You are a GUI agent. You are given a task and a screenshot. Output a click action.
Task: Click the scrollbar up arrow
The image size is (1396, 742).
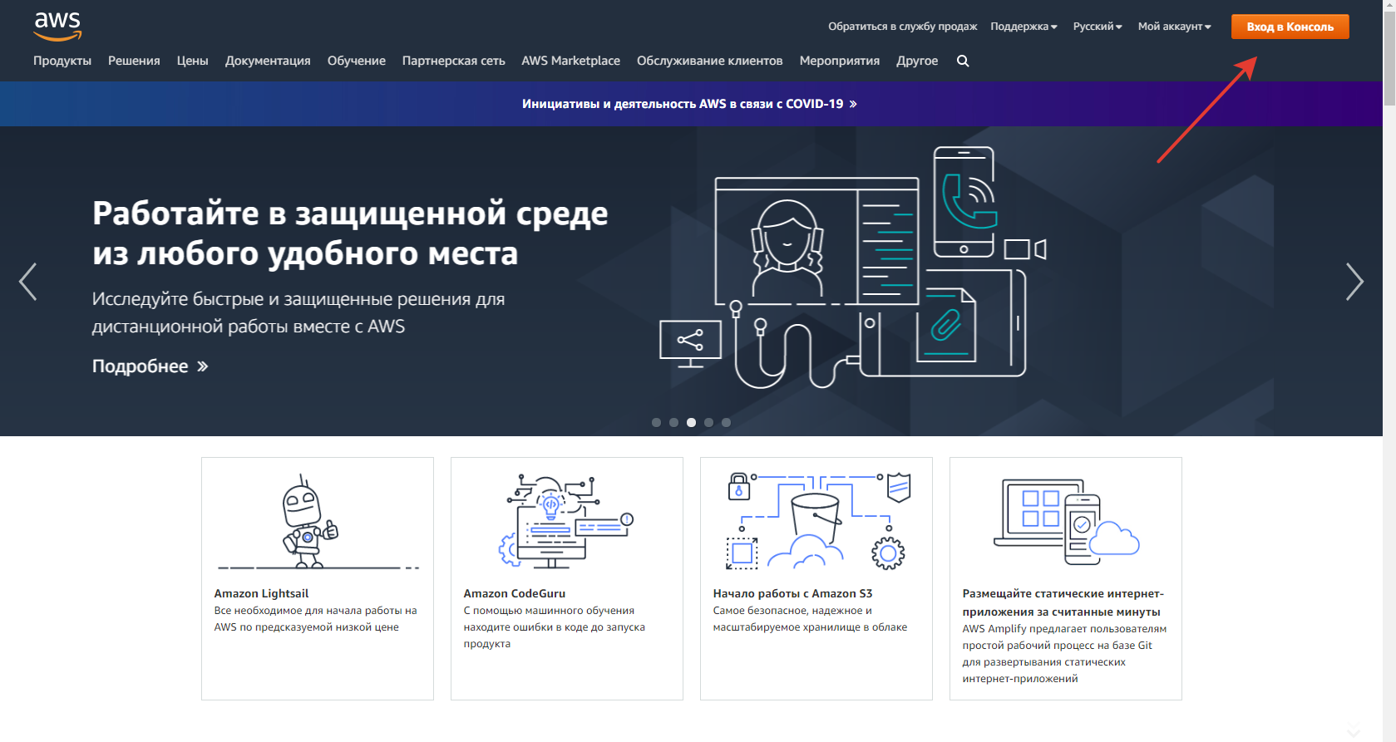(1389, 5)
